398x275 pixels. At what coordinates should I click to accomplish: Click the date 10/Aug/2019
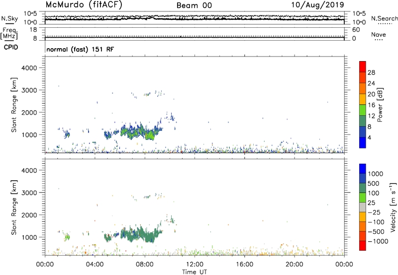coord(317,5)
